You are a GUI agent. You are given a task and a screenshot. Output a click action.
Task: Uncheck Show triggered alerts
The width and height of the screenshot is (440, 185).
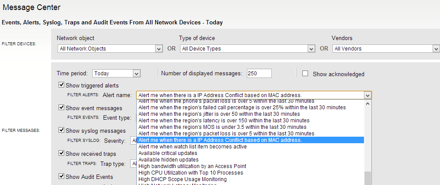tap(62, 85)
